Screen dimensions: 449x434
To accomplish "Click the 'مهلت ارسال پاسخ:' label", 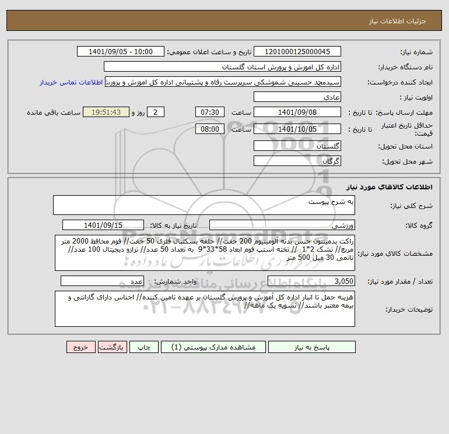I will [x=404, y=112].
